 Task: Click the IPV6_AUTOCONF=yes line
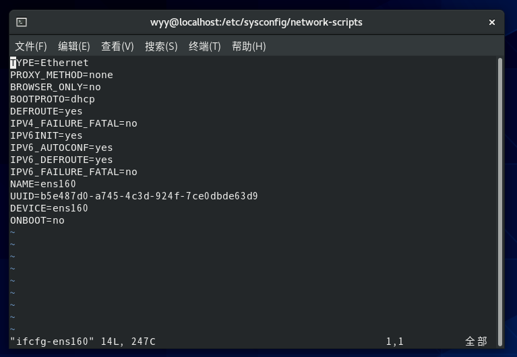coord(61,148)
